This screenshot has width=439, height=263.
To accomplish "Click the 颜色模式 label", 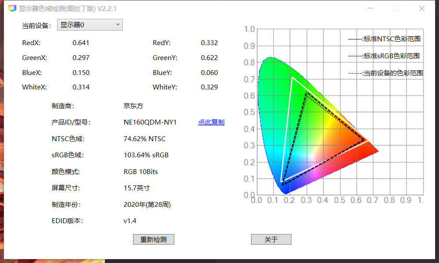I will [x=65, y=171].
